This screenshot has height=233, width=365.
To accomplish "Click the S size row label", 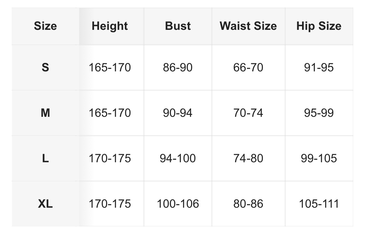I will pyautogui.click(x=45, y=67).
